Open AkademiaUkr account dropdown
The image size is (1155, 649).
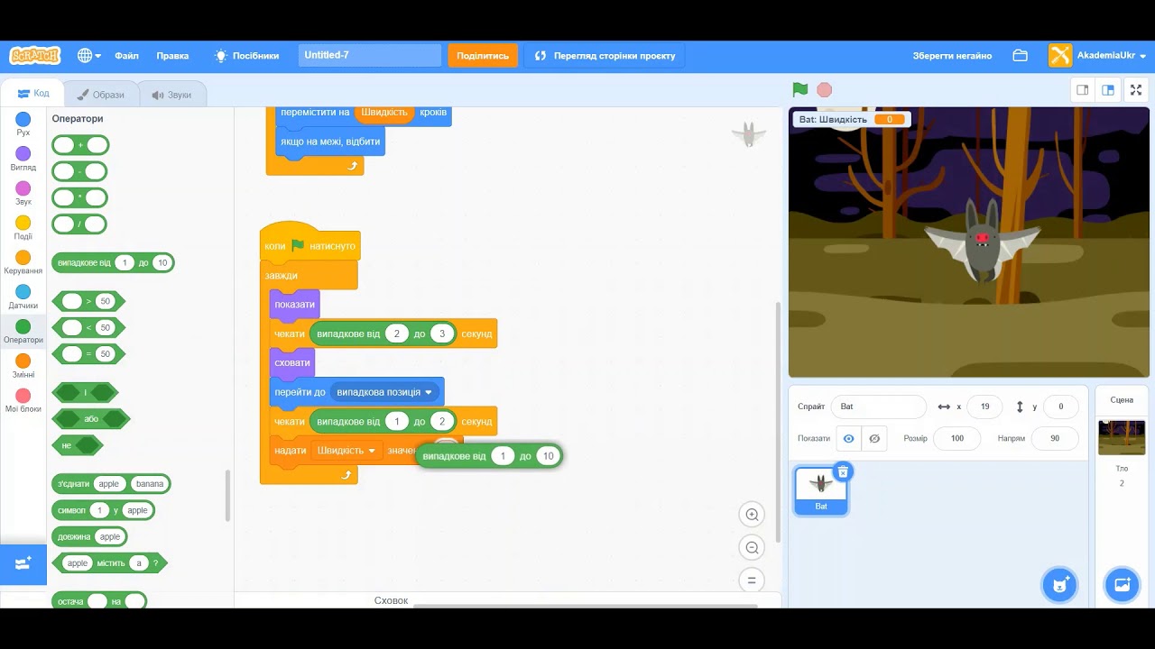[1097, 56]
